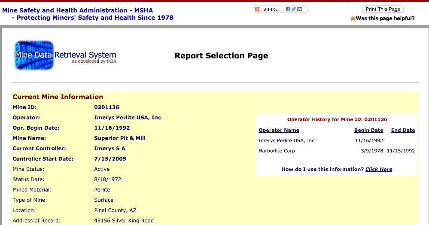Select controller start date 7/15/2005
Viewport: 429px width, 225px height.
[x=110, y=159]
